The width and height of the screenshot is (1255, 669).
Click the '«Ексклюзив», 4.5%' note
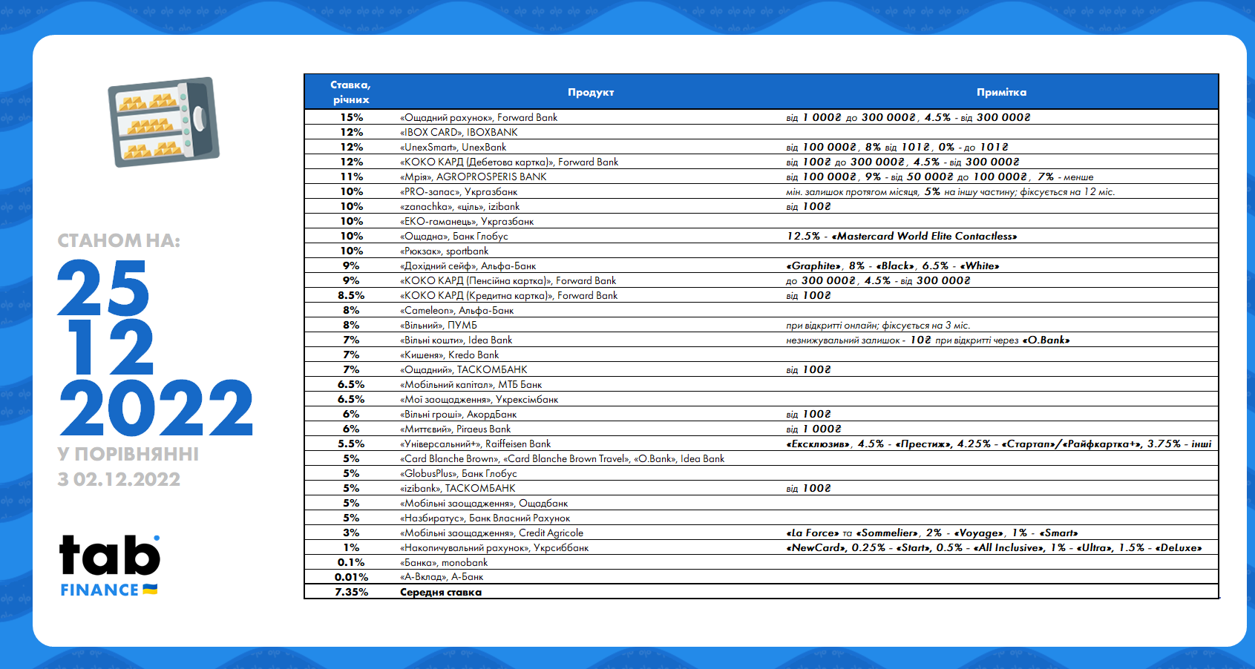(x=999, y=444)
